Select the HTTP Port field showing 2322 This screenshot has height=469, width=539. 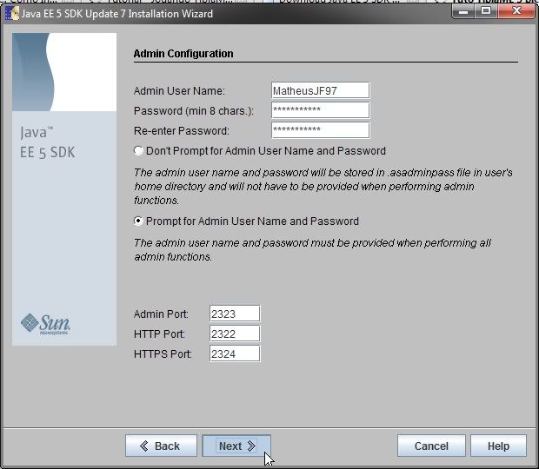235,334
